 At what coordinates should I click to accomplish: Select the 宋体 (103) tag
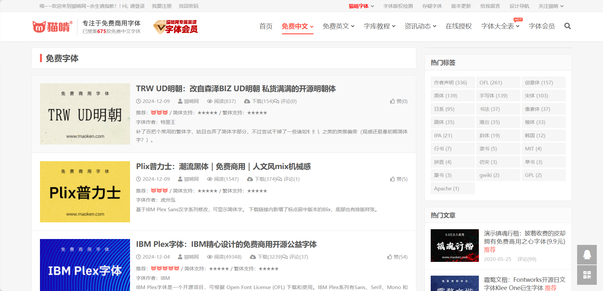[x=543, y=96]
